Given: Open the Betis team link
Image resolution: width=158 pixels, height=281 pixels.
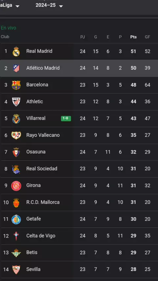Looking at the screenshot, I should tap(32, 252).
